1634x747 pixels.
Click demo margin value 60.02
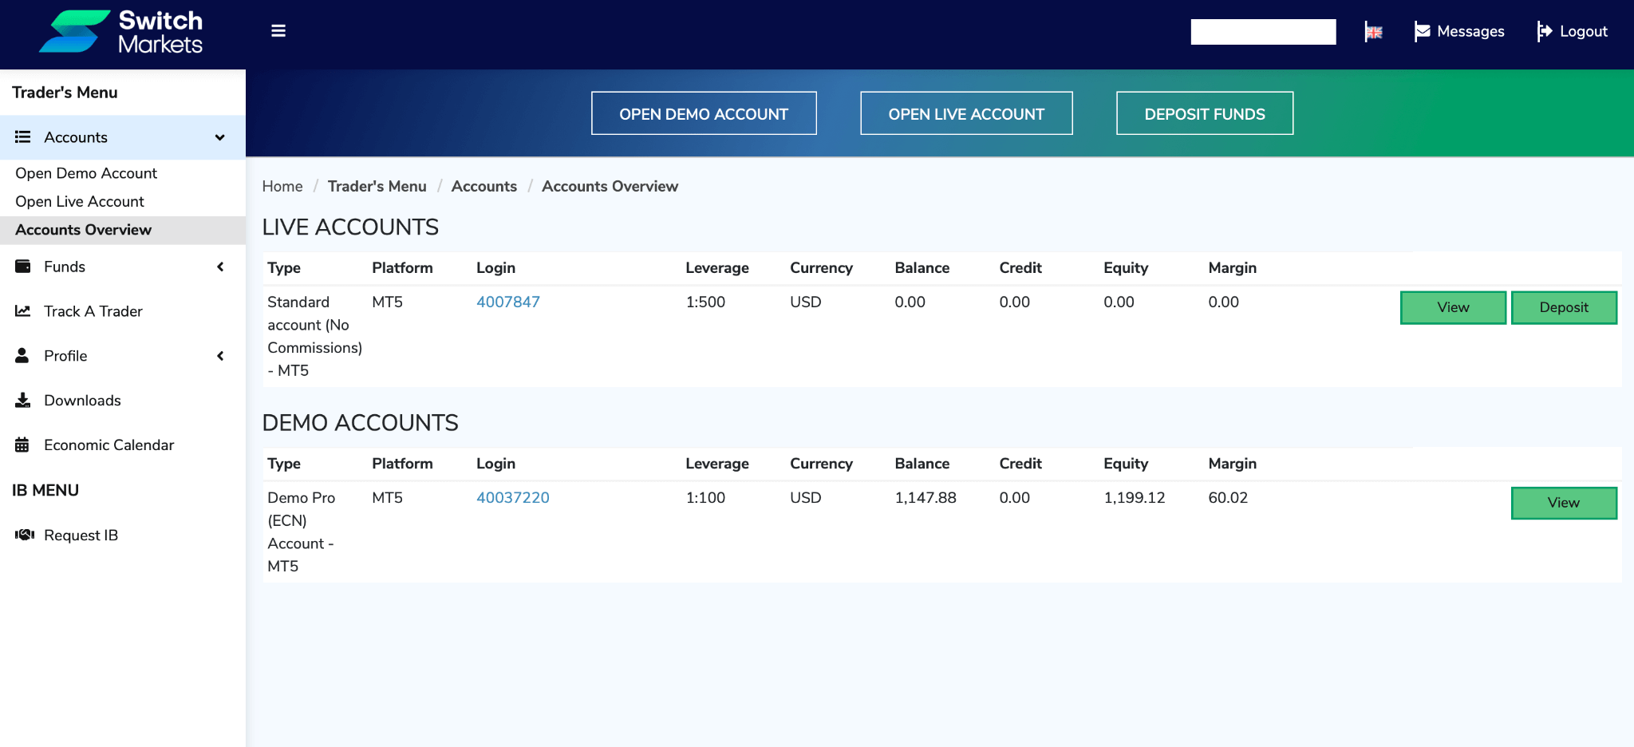coord(1228,497)
